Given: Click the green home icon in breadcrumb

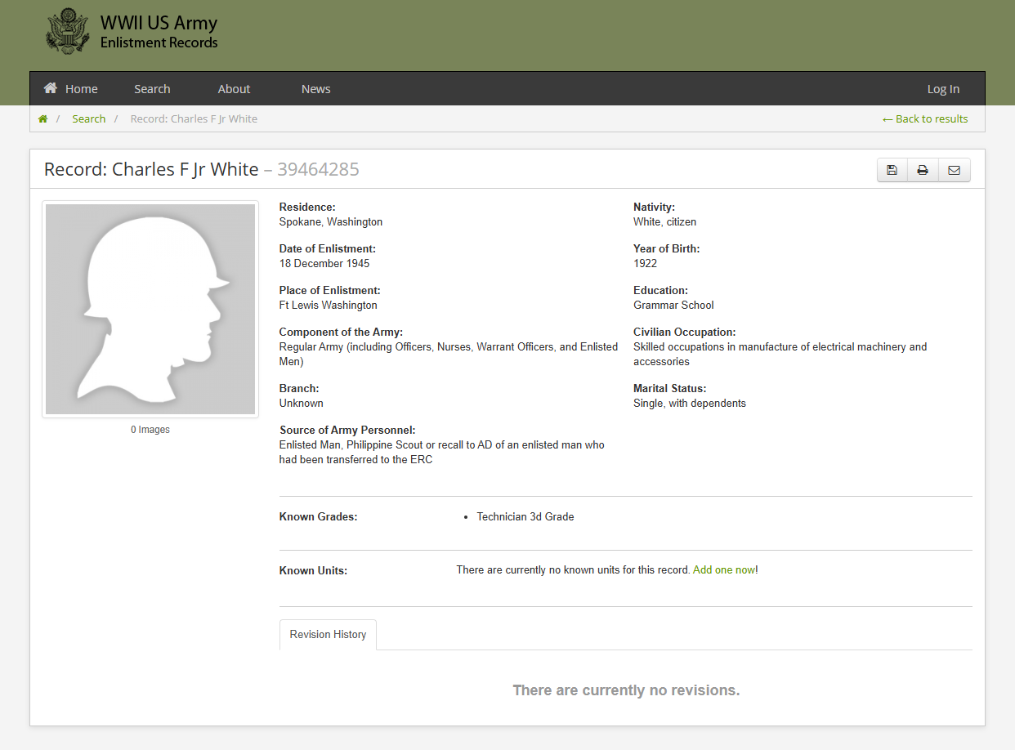Looking at the screenshot, I should (x=42, y=119).
